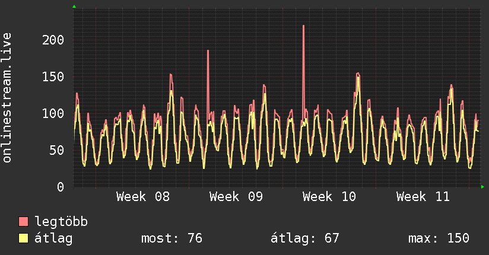Click the most: 76 value
489x255 pixels.
click(x=172, y=238)
